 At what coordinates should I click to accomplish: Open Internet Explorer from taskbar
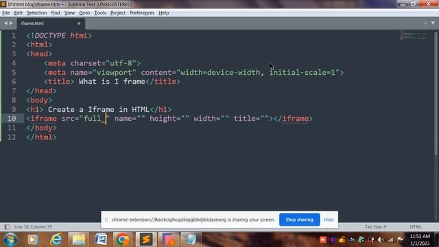[x=56, y=239]
